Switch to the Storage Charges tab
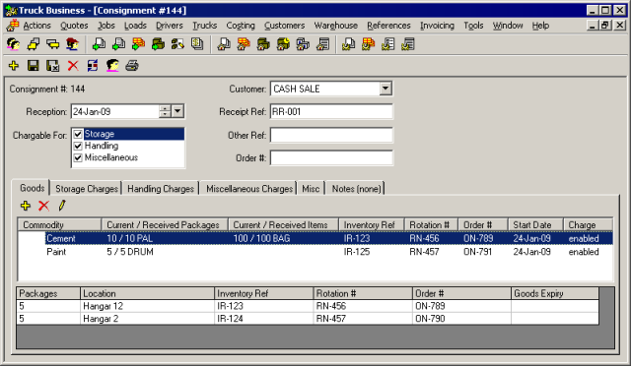The image size is (631, 366). (87, 189)
